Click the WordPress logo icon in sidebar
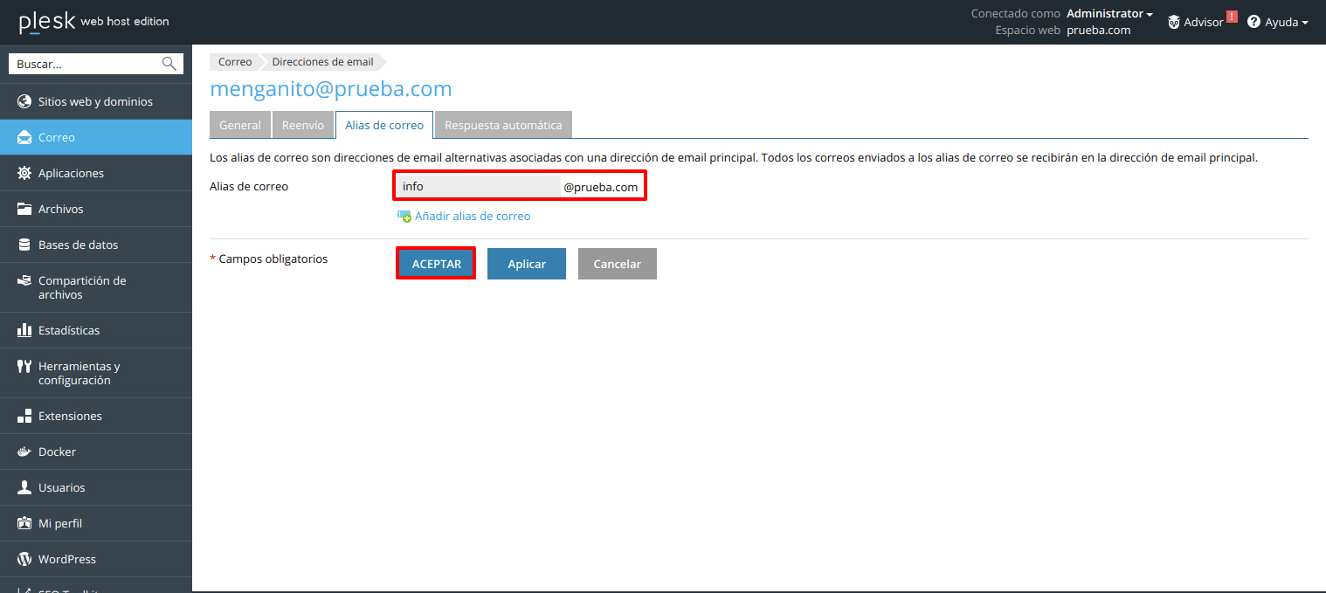1326x593 pixels. [24, 559]
